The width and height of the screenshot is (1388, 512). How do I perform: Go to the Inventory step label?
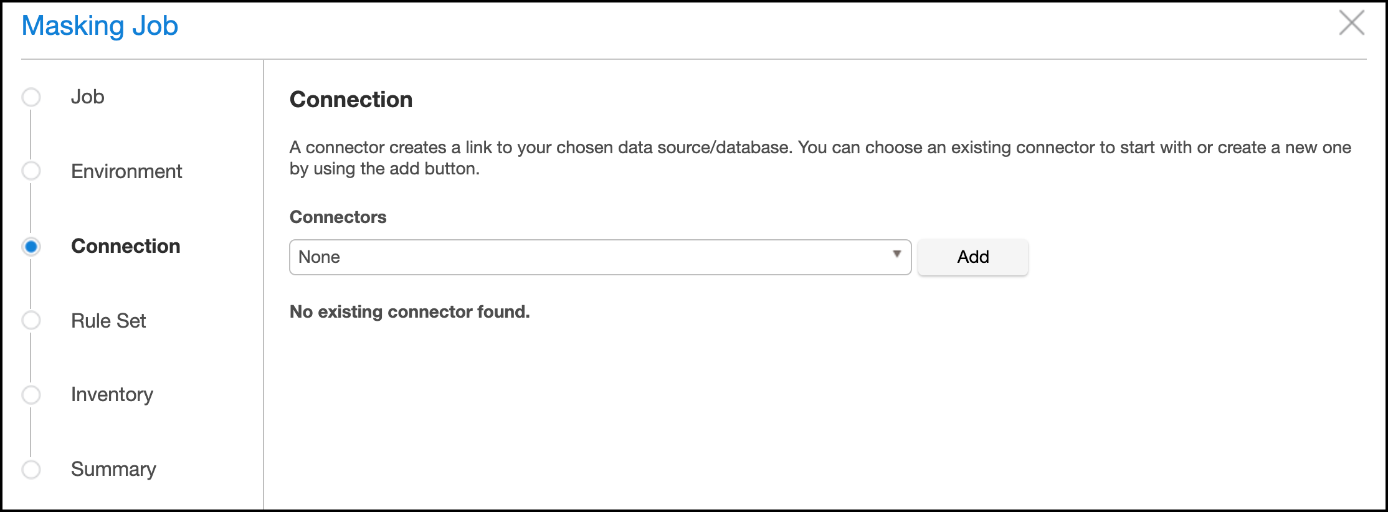pyautogui.click(x=112, y=395)
